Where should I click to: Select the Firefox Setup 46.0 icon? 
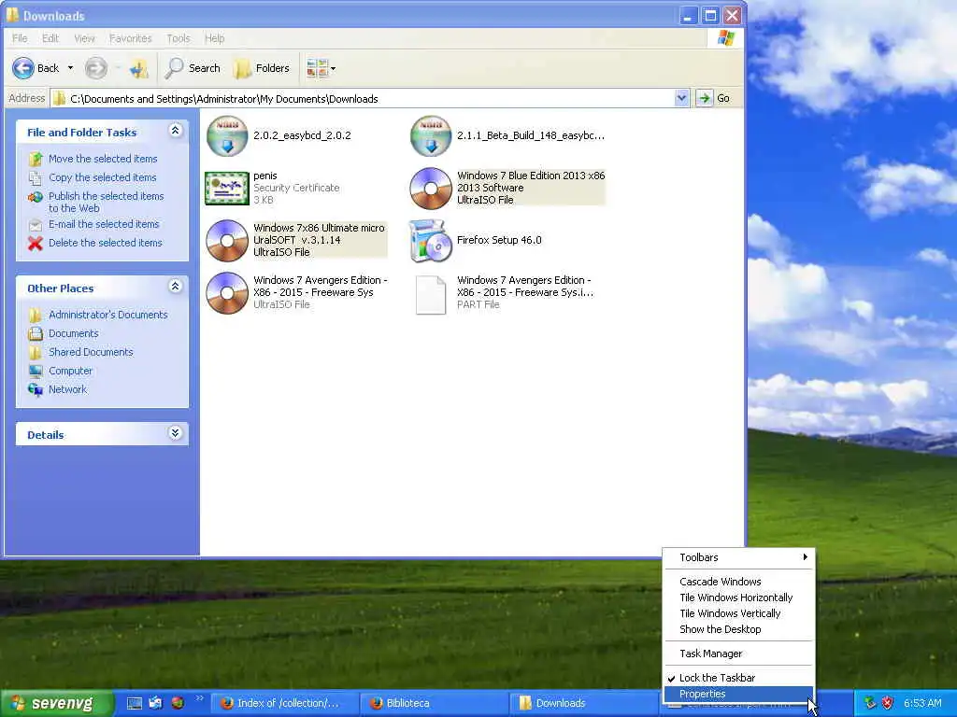[x=431, y=241]
